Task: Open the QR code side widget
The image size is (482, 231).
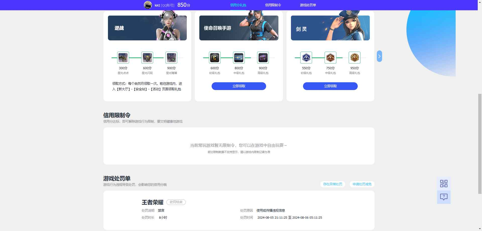Action: point(444,184)
